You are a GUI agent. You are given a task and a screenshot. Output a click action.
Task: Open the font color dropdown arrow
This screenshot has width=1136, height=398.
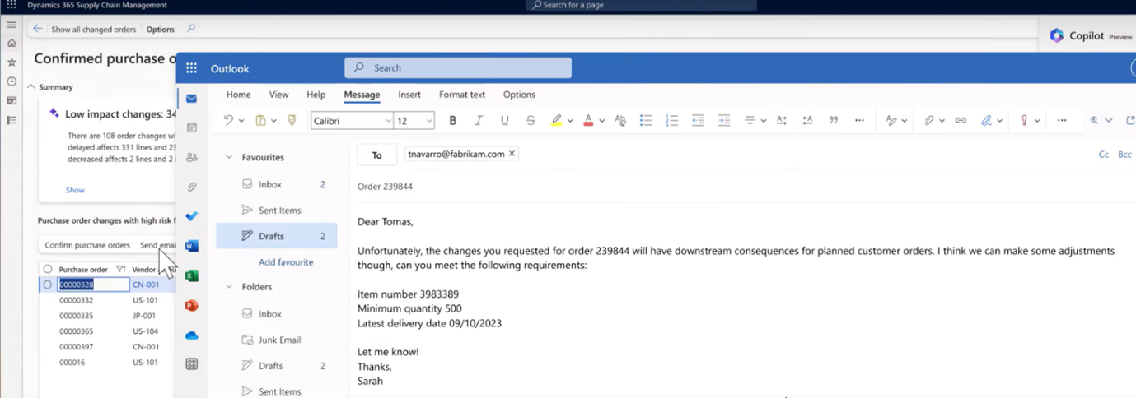pyautogui.click(x=601, y=121)
